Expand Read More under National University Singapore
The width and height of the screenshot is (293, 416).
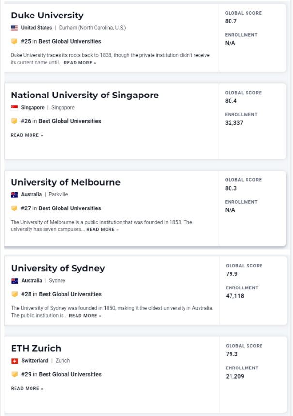[27, 135]
